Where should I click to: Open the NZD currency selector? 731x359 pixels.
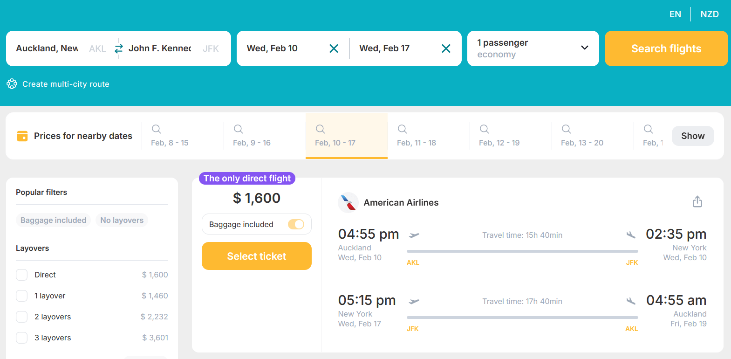(x=710, y=14)
